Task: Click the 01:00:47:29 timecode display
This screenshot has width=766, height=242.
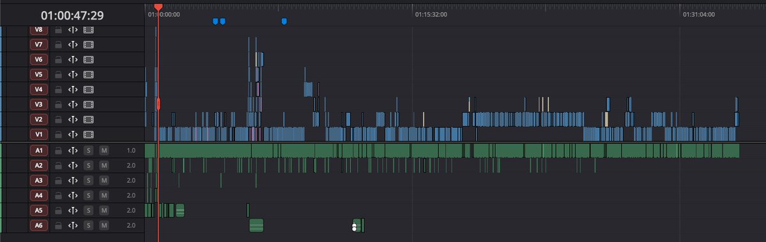Action: [72, 15]
